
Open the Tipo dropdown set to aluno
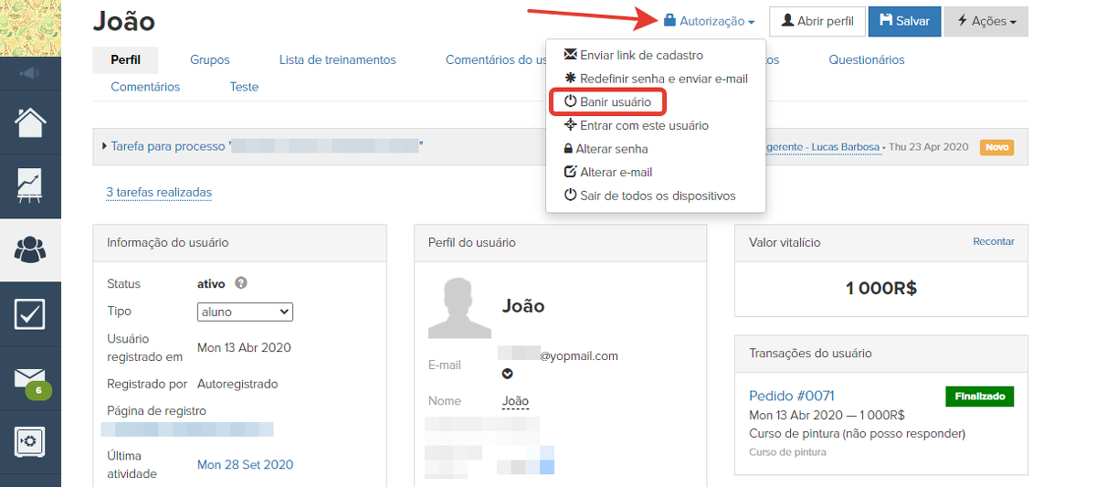[245, 312]
